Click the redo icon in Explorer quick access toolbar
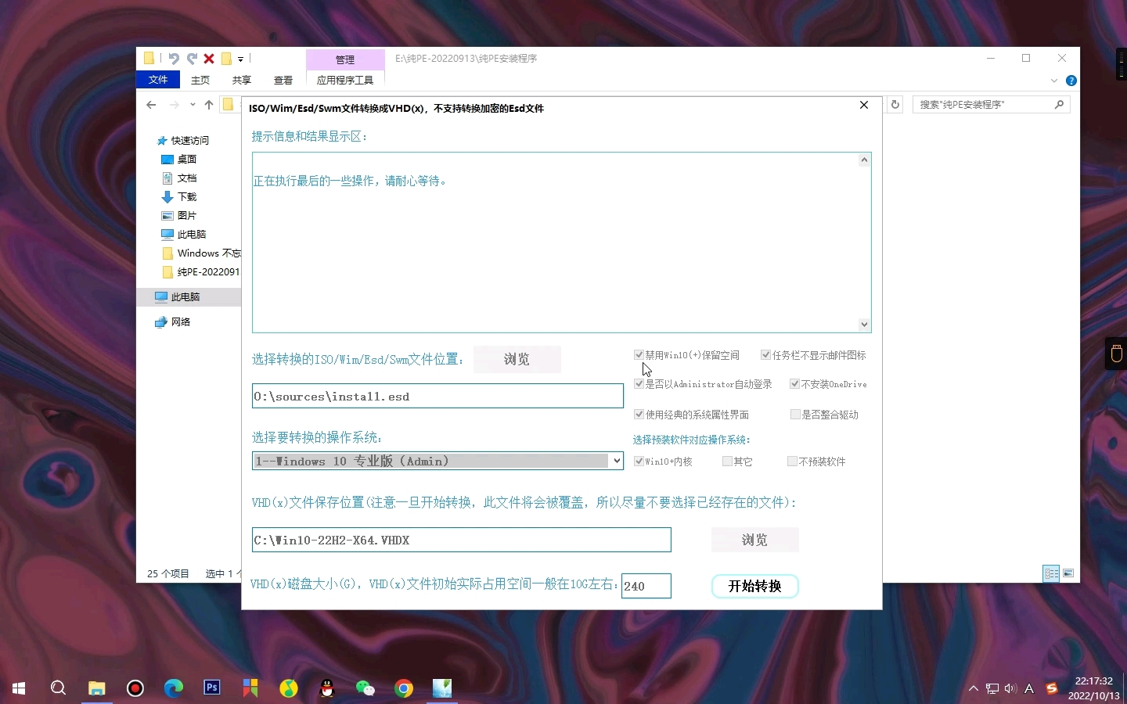The width and height of the screenshot is (1127, 704). tap(192, 59)
